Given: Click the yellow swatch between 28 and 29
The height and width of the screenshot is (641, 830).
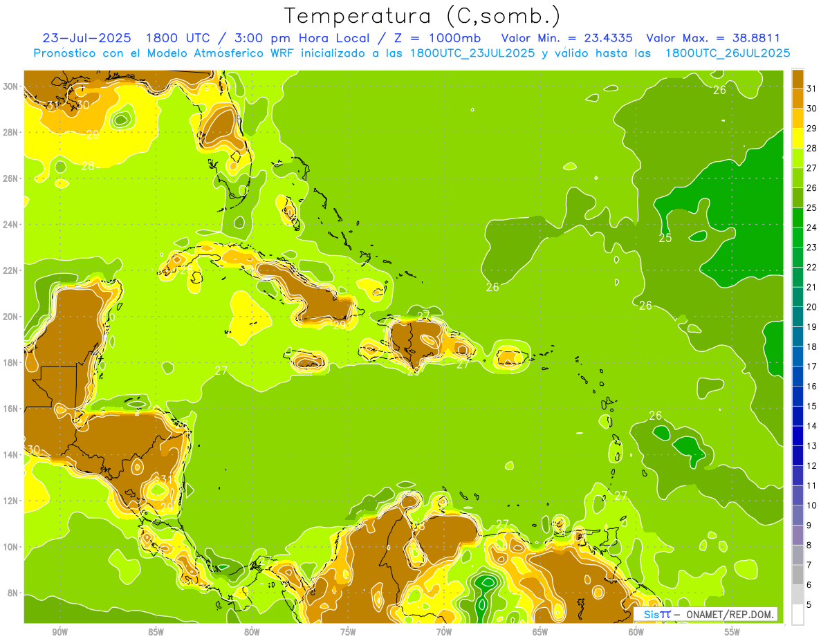Looking at the screenshot, I should [x=797, y=138].
